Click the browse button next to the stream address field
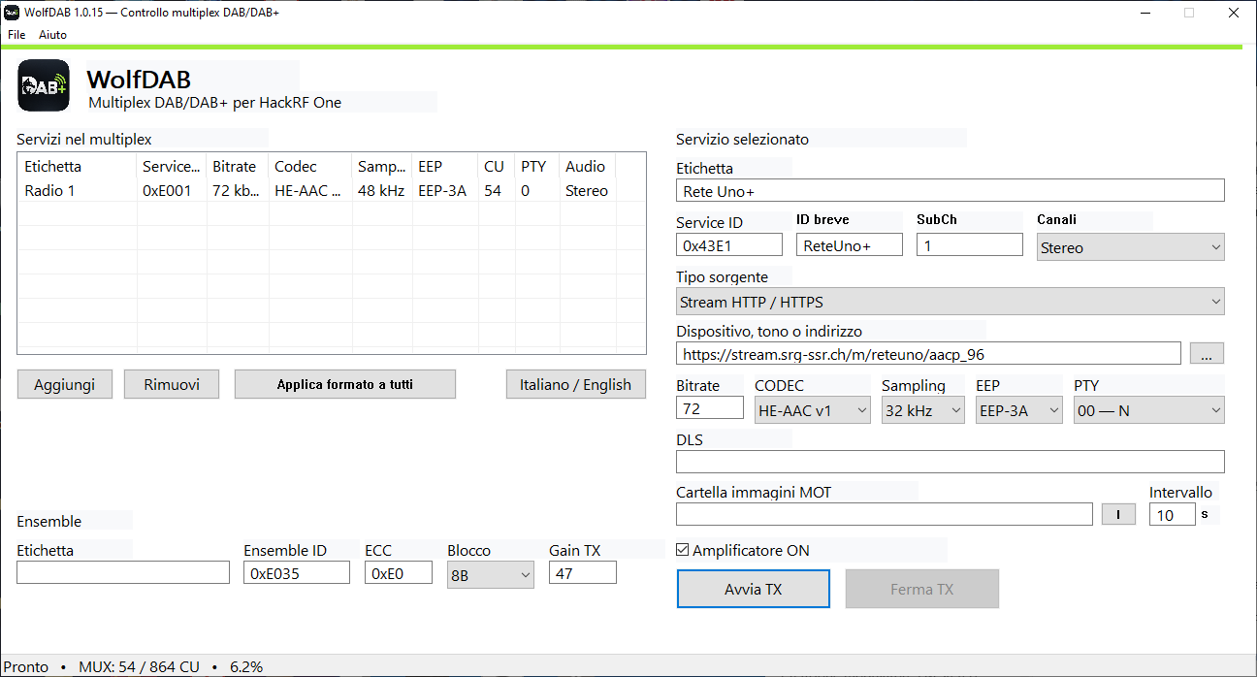 (x=1207, y=354)
